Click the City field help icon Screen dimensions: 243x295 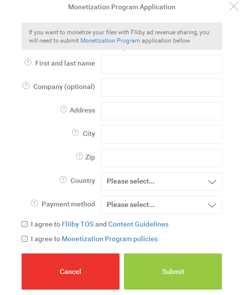tap(75, 133)
